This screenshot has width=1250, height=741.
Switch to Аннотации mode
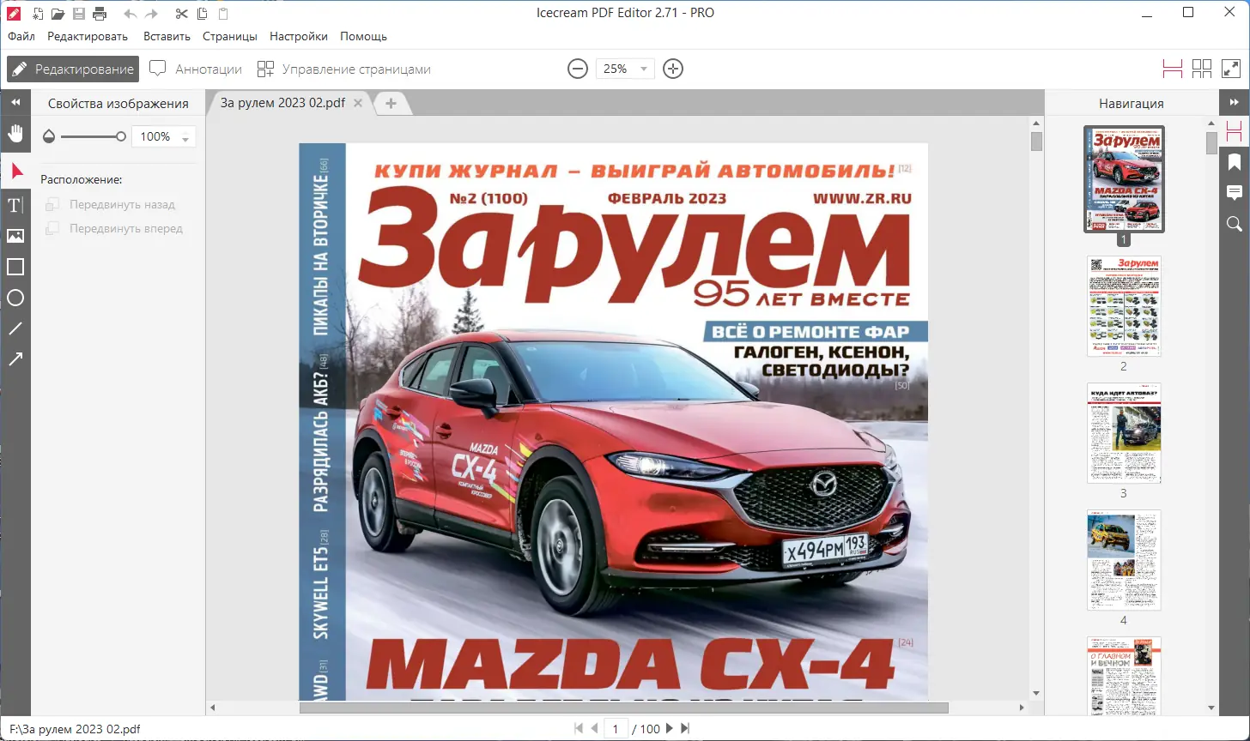pyautogui.click(x=196, y=69)
